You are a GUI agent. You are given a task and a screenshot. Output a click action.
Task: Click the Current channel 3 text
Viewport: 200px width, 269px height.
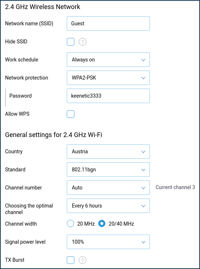pyautogui.click(x=175, y=187)
